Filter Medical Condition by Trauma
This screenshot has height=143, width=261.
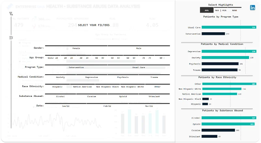[x=154, y=77]
